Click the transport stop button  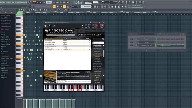41,2
